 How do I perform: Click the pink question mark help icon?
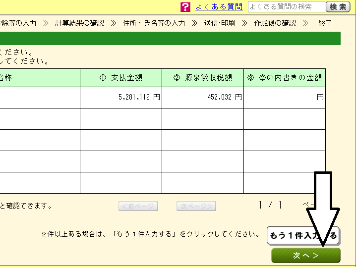click(185, 7)
